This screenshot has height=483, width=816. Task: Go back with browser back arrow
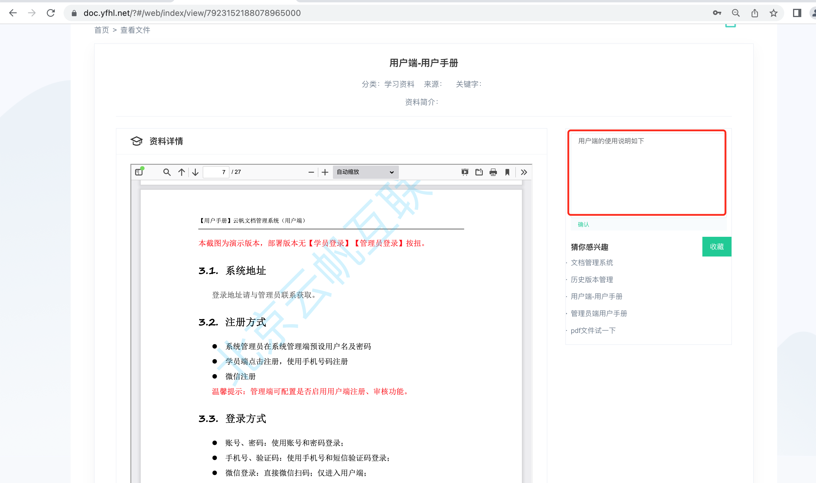(13, 13)
